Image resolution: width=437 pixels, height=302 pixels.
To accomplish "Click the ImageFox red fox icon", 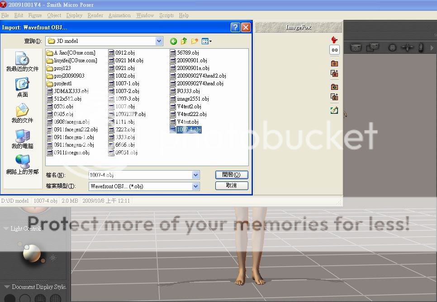I will coord(334,40).
